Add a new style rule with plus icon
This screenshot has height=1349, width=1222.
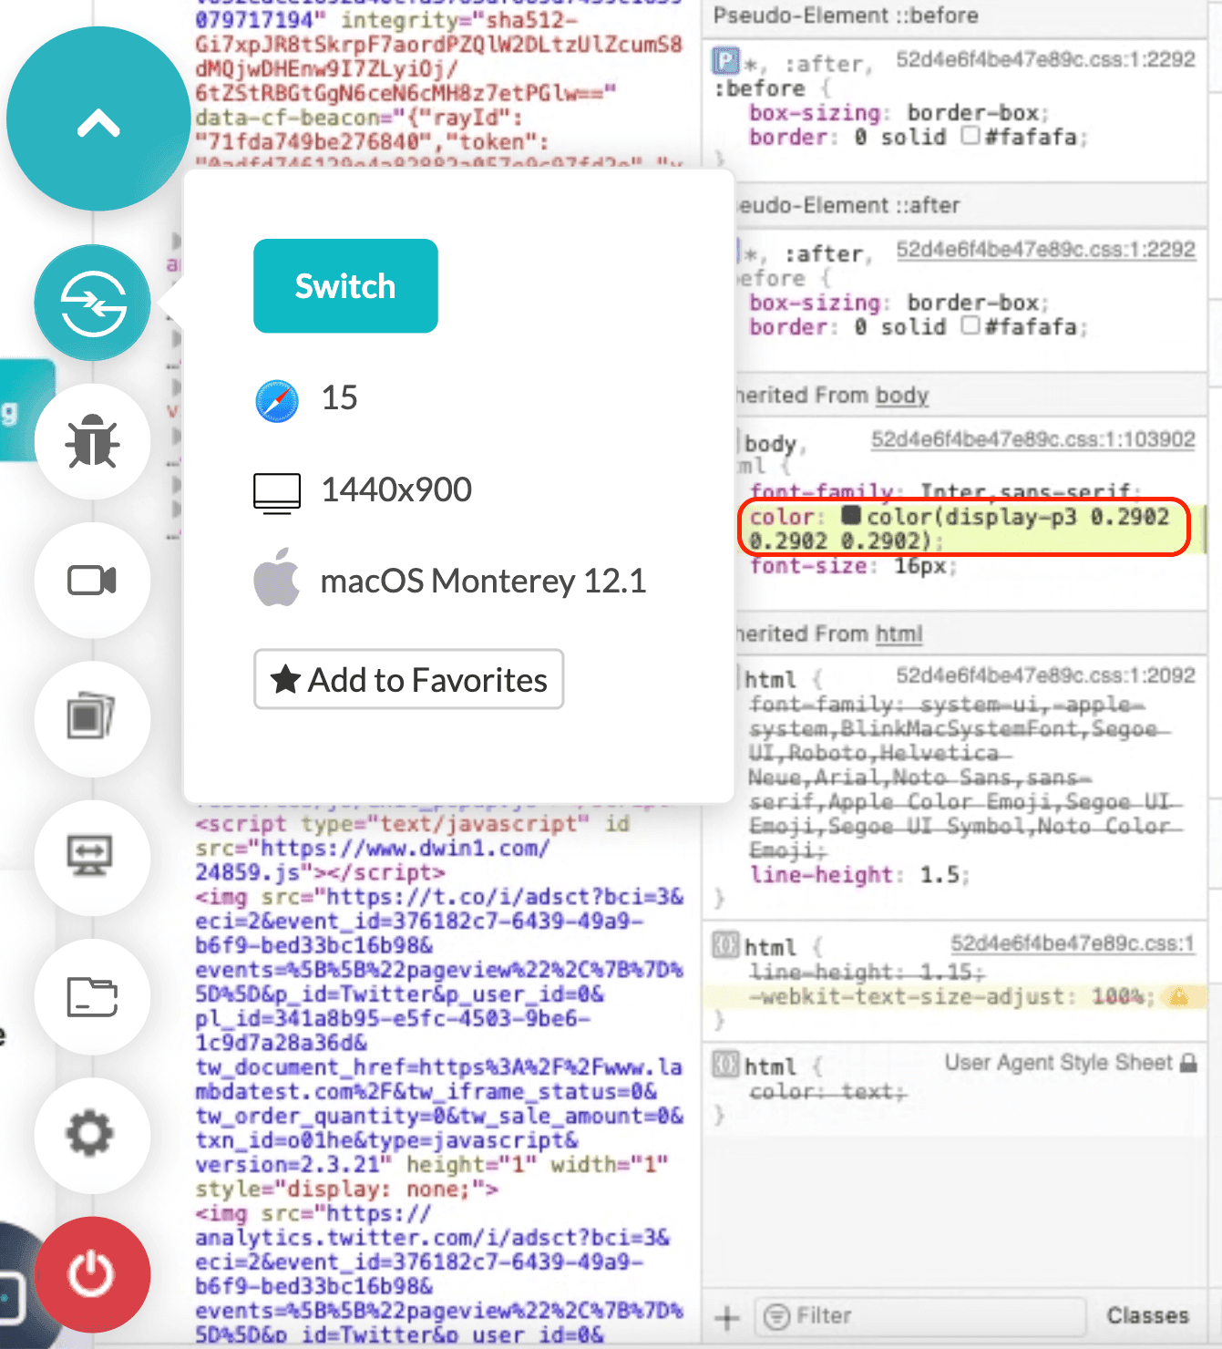click(x=727, y=1317)
